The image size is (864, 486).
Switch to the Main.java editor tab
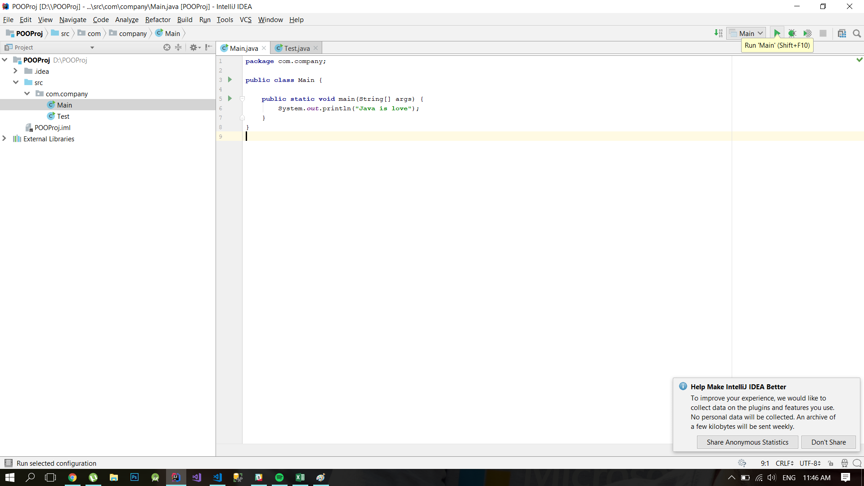(244, 48)
